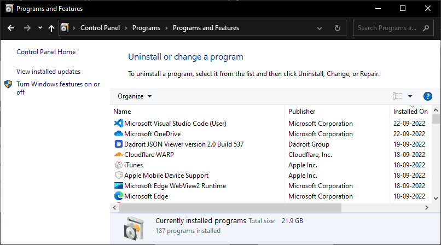Open Control Panel Home link
This screenshot has width=441, height=245.
[46, 52]
